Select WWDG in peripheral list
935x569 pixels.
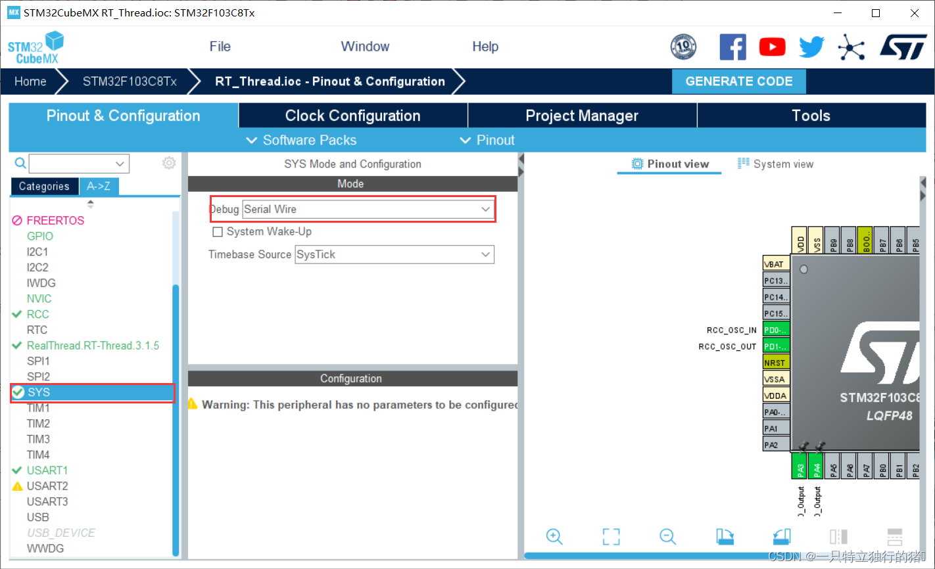45,549
